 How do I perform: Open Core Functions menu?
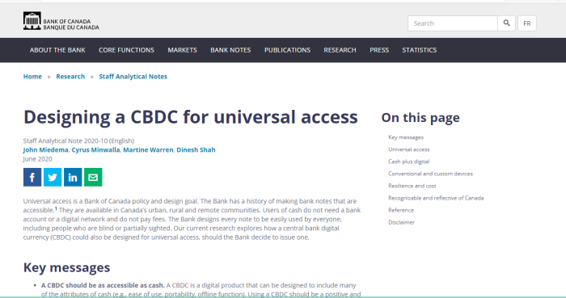pos(126,50)
